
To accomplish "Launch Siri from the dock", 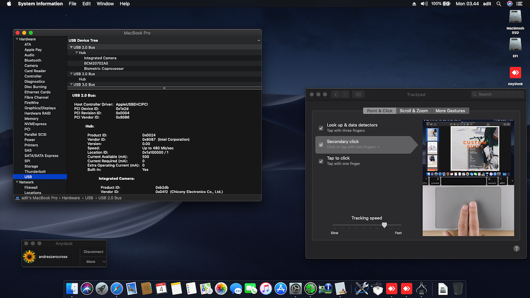I will [87, 289].
